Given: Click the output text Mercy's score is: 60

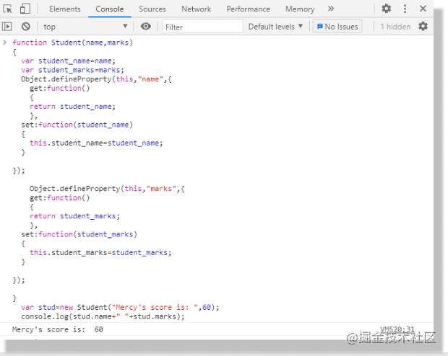Looking at the screenshot, I should (57, 330).
